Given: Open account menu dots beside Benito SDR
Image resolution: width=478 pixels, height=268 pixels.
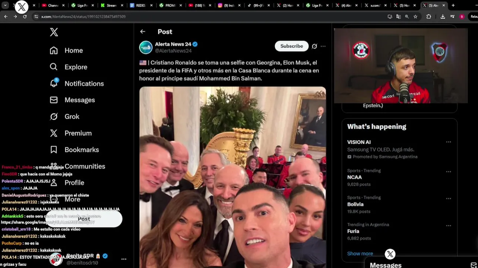Looking at the screenshot, I should pyautogui.click(x=124, y=259).
